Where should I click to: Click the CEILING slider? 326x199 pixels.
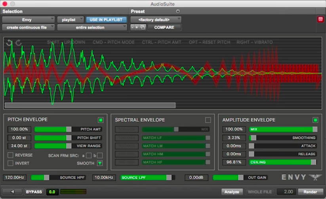[283, 162]
